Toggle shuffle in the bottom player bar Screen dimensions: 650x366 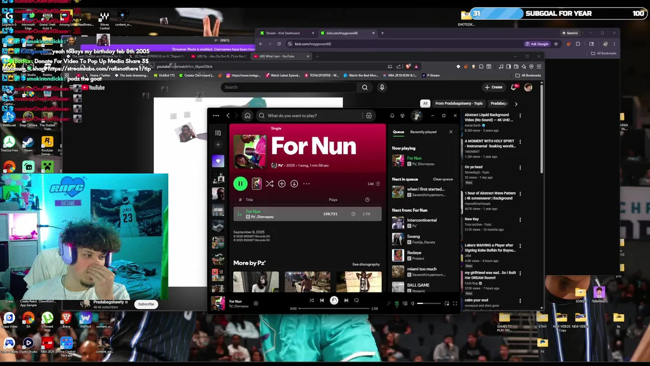point(311,300)
